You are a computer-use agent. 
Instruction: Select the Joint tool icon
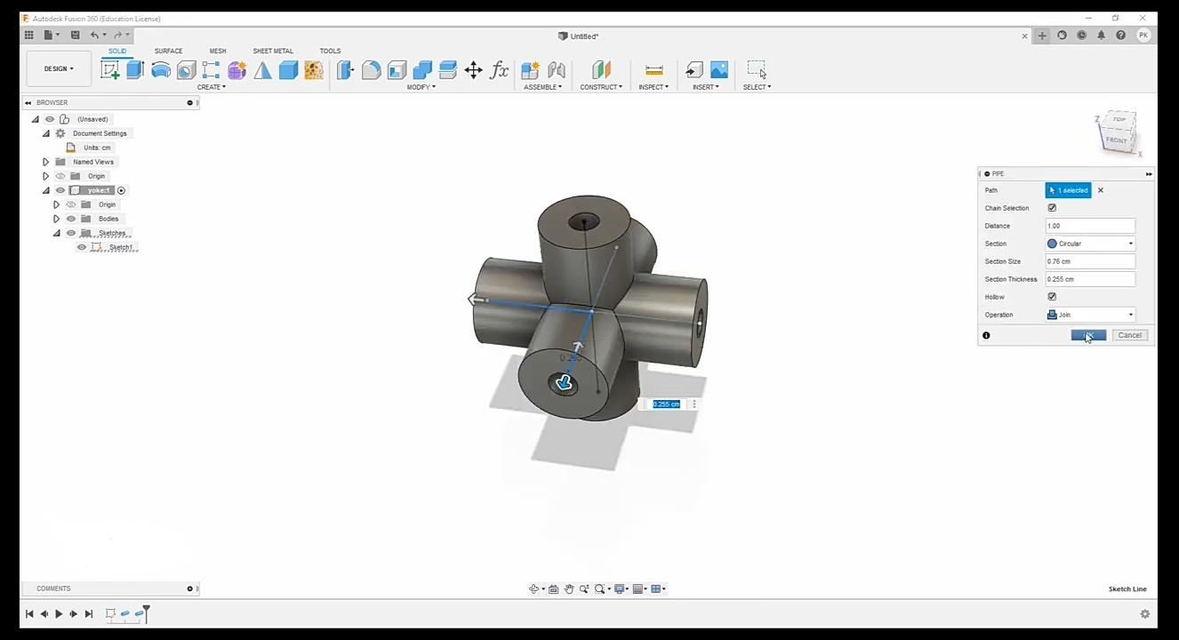pyautogui.click(x=557, y=70)
